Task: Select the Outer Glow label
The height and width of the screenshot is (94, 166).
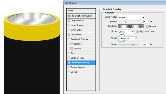Action: tap(76, 30)
